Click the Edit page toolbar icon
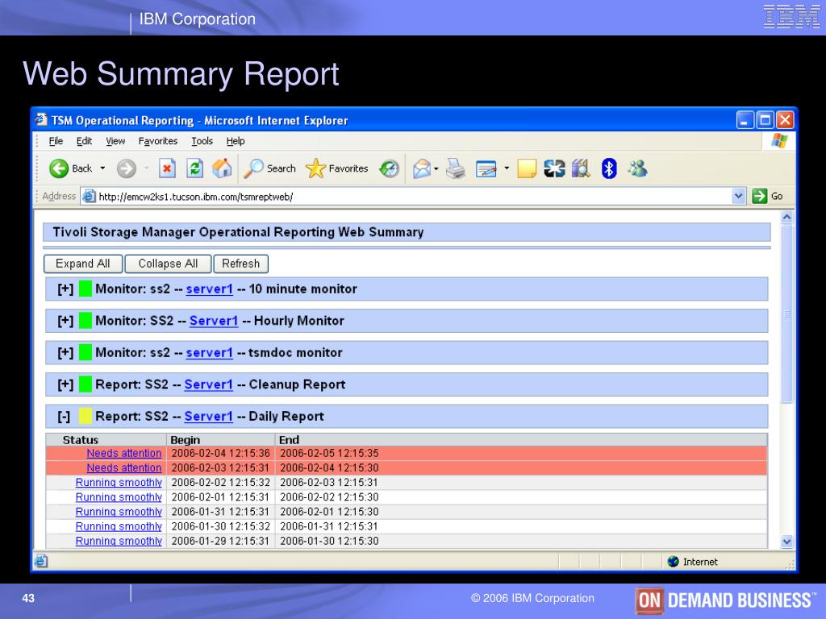Viewport: 826px width, 619px height. point(486,168)
